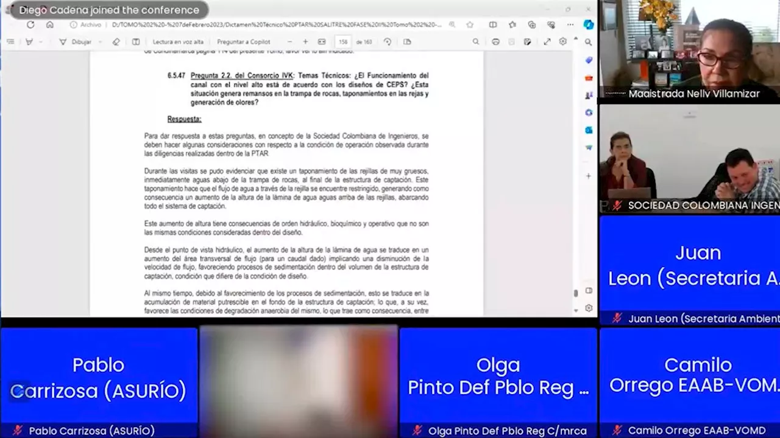Choose the eraser tool in PDF toolbar
780x438 pixels.
116,42
